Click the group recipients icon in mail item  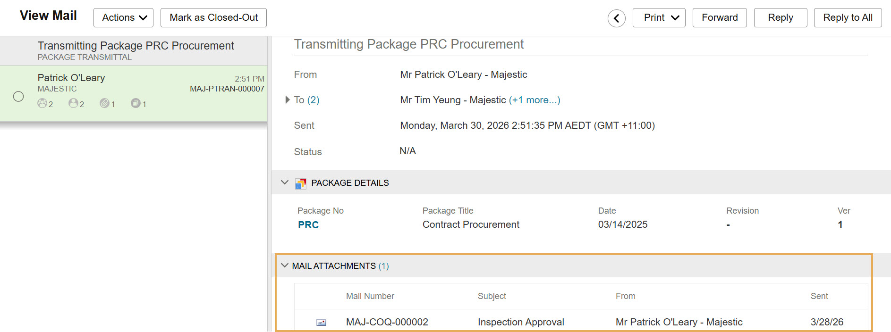[42, 103]
